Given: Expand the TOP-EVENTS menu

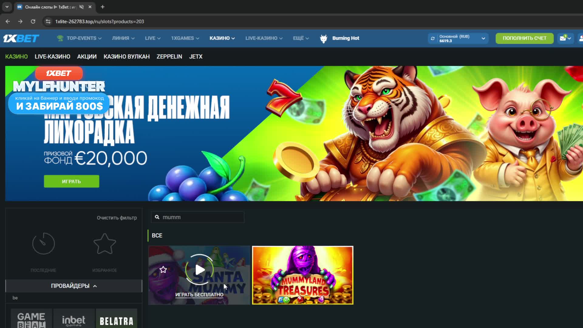Looking at the screenshot, I should (84, 38).
